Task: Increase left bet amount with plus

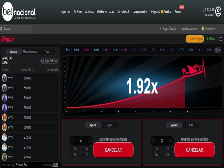Action: 89,141
